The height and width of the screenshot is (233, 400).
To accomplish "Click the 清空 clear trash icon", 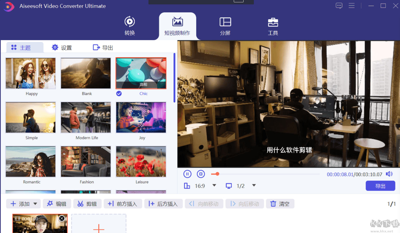I will (x=273, y=204).
